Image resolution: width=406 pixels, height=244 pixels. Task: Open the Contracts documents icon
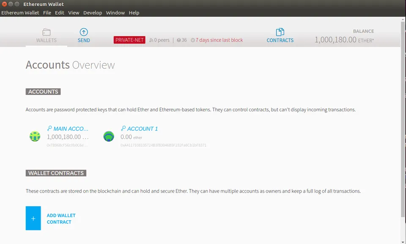[280, 32]
